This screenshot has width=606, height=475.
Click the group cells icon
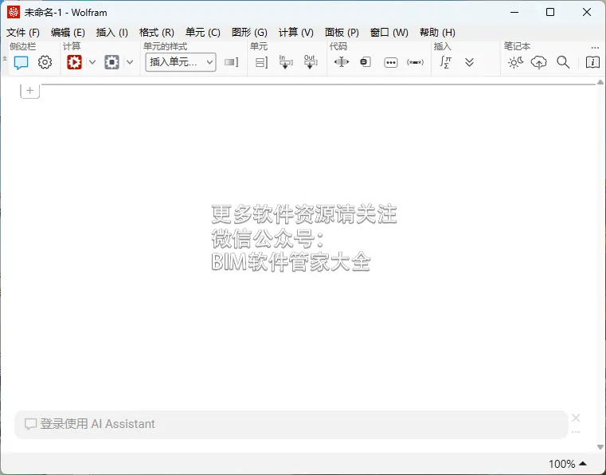pyautogui.click(x=262, y=62)
